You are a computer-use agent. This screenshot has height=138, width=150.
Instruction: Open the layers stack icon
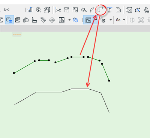[17, 20]
